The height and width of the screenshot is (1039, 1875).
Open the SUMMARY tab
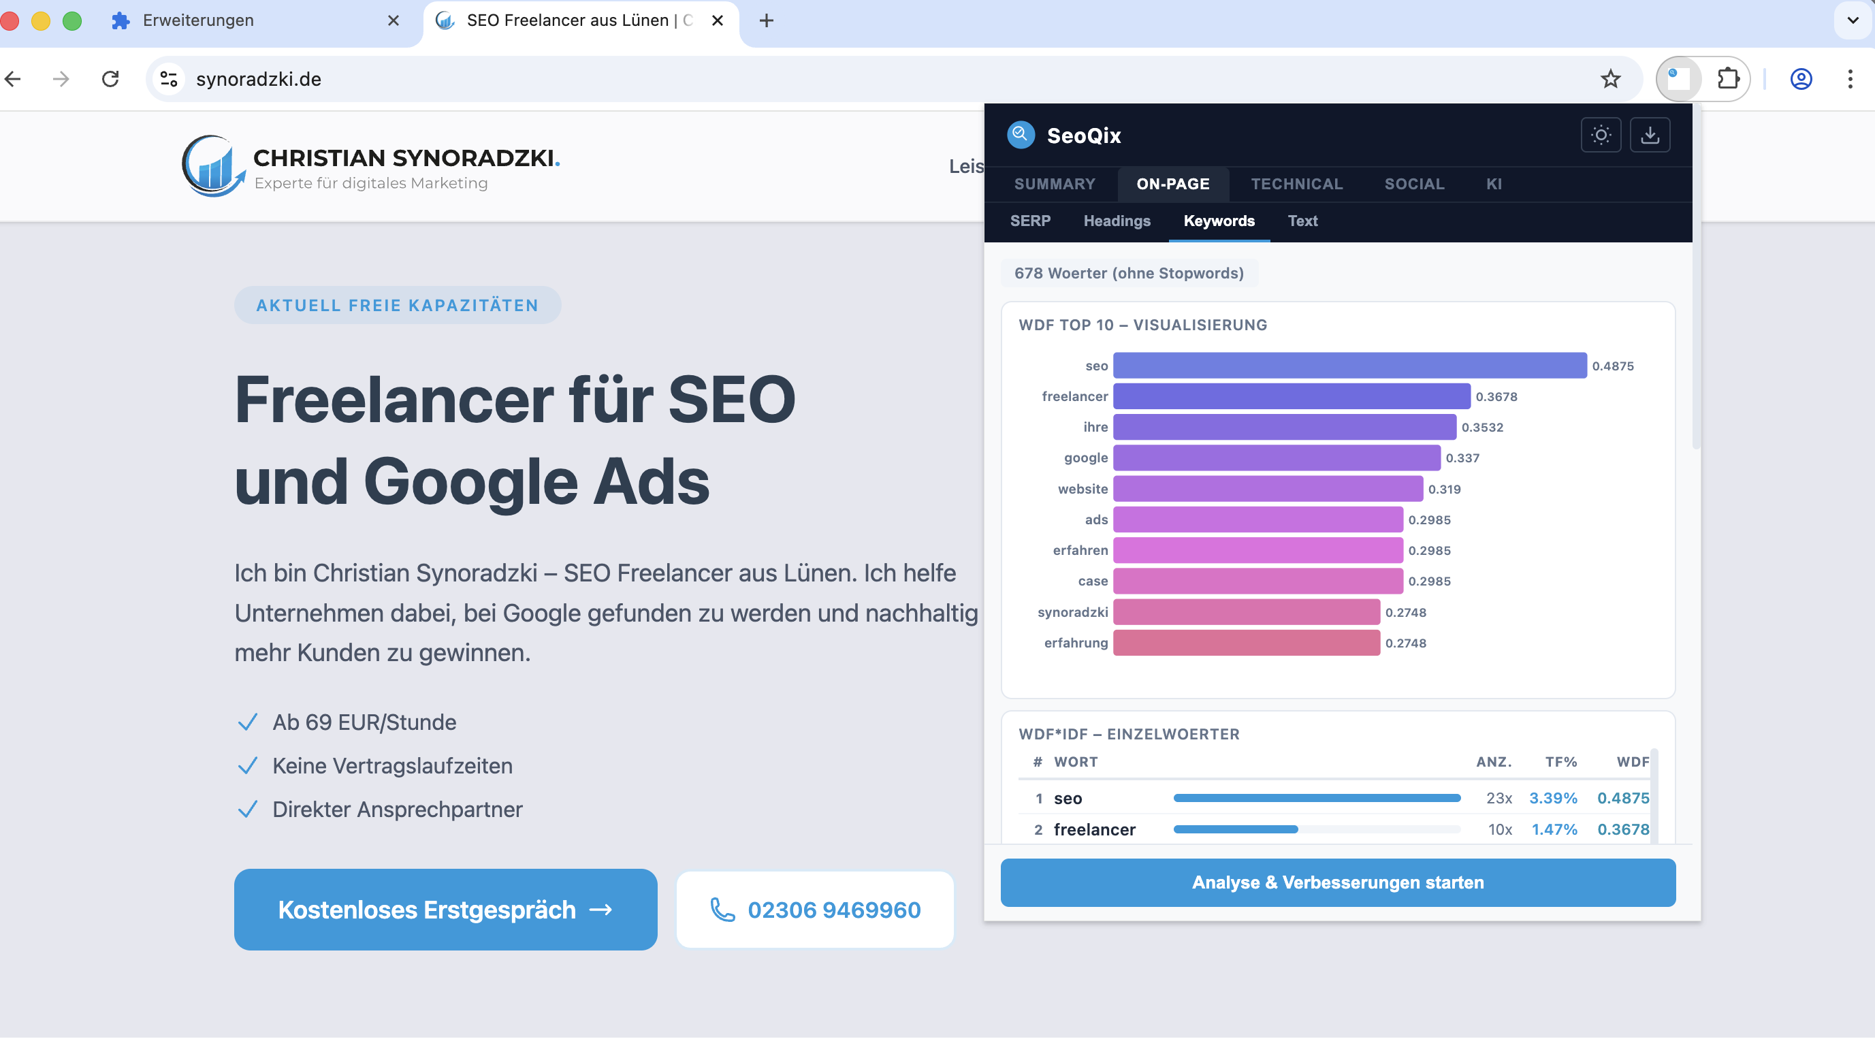tap(1055, 185)
